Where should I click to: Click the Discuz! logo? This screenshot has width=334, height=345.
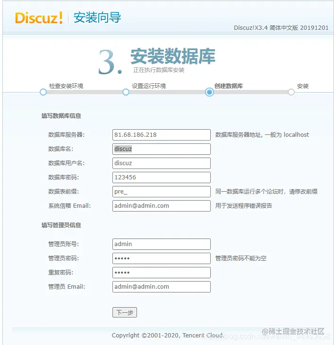point(39,18)
